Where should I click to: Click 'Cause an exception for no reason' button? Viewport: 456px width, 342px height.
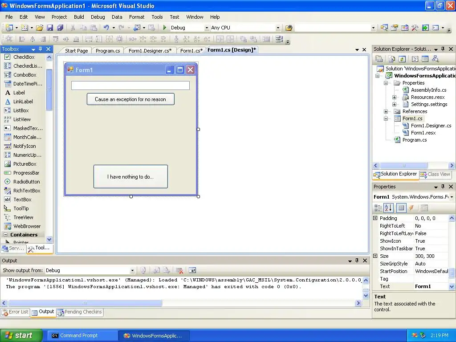(130, 99)
